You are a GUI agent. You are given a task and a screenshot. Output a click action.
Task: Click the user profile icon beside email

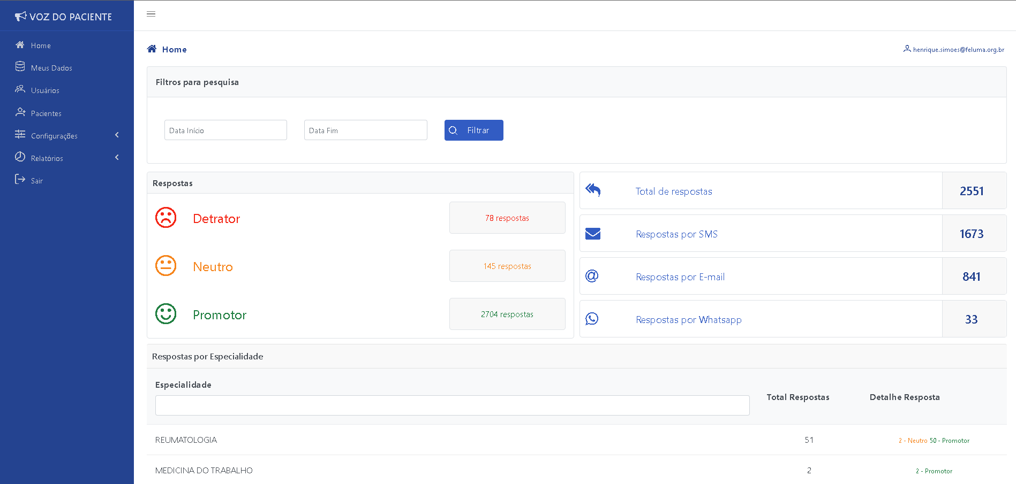907,49
